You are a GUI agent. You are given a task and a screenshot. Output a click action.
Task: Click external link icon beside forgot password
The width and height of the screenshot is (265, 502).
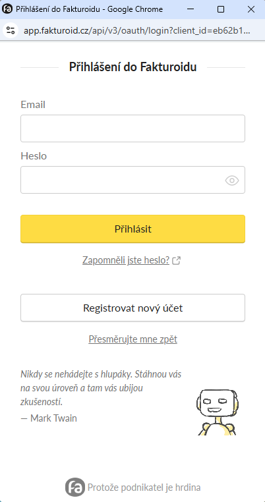click(x=176, y=261)
